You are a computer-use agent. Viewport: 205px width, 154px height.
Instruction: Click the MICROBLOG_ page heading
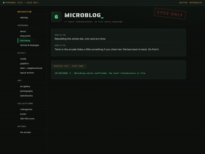tap(84, 15)
